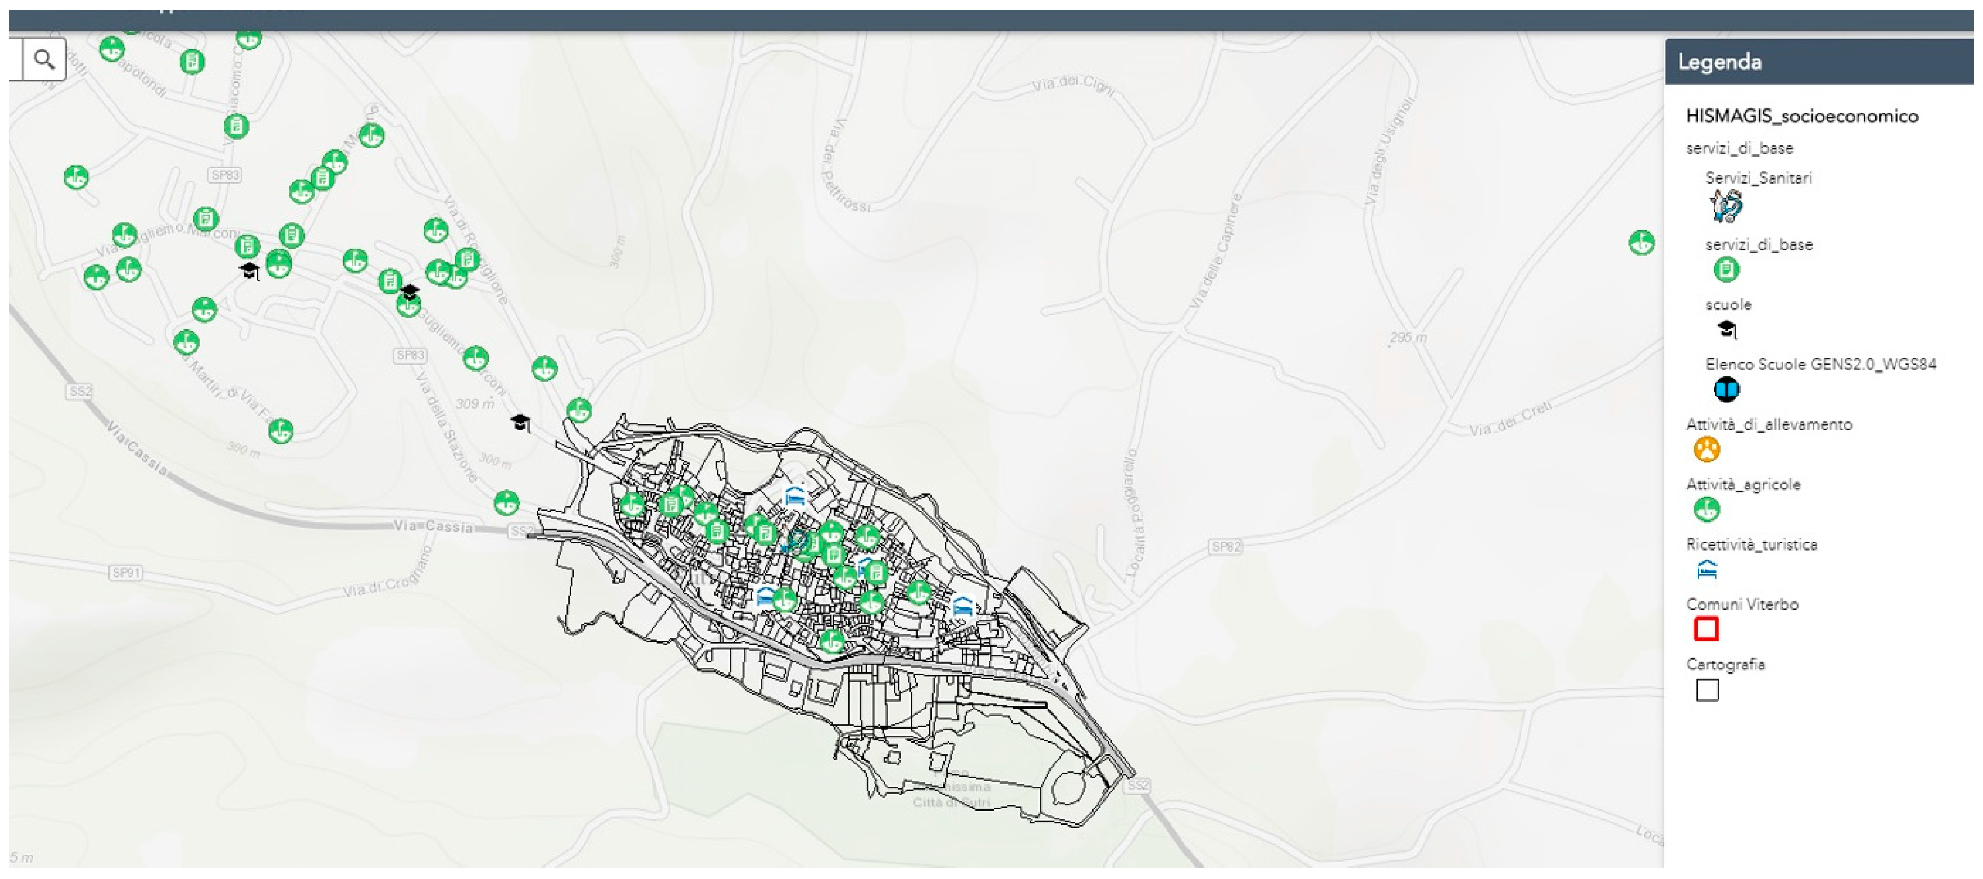Select Elenco Scuole GENS2.0 book legend icon

tap(1726, 390)
